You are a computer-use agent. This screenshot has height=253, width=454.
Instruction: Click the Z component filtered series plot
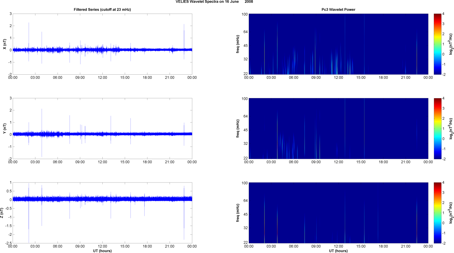102,213
